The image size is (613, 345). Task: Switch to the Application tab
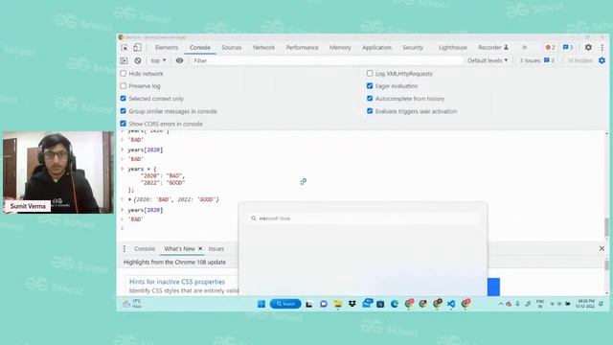[376, 47]
